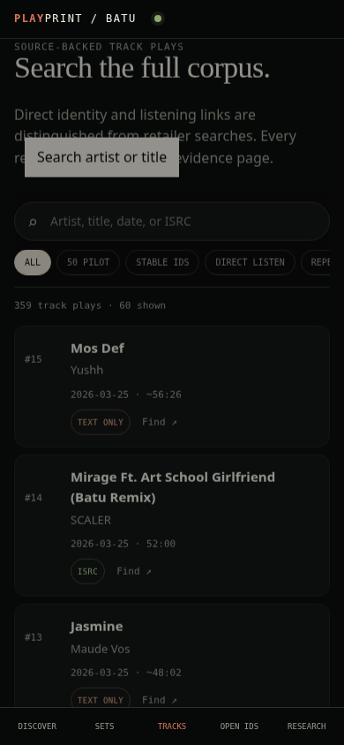
Task: Select the TRACKS tab in bottom nav
Action: (x=172, y=726)
